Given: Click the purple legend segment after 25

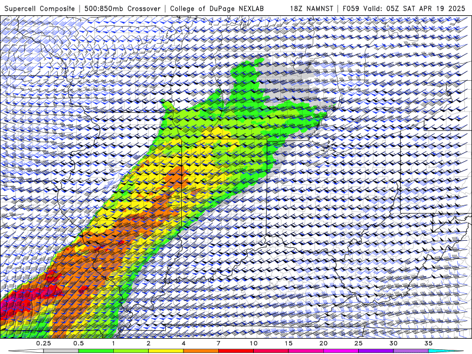Looking at the screenshot, I should click(x=376, y=351).
